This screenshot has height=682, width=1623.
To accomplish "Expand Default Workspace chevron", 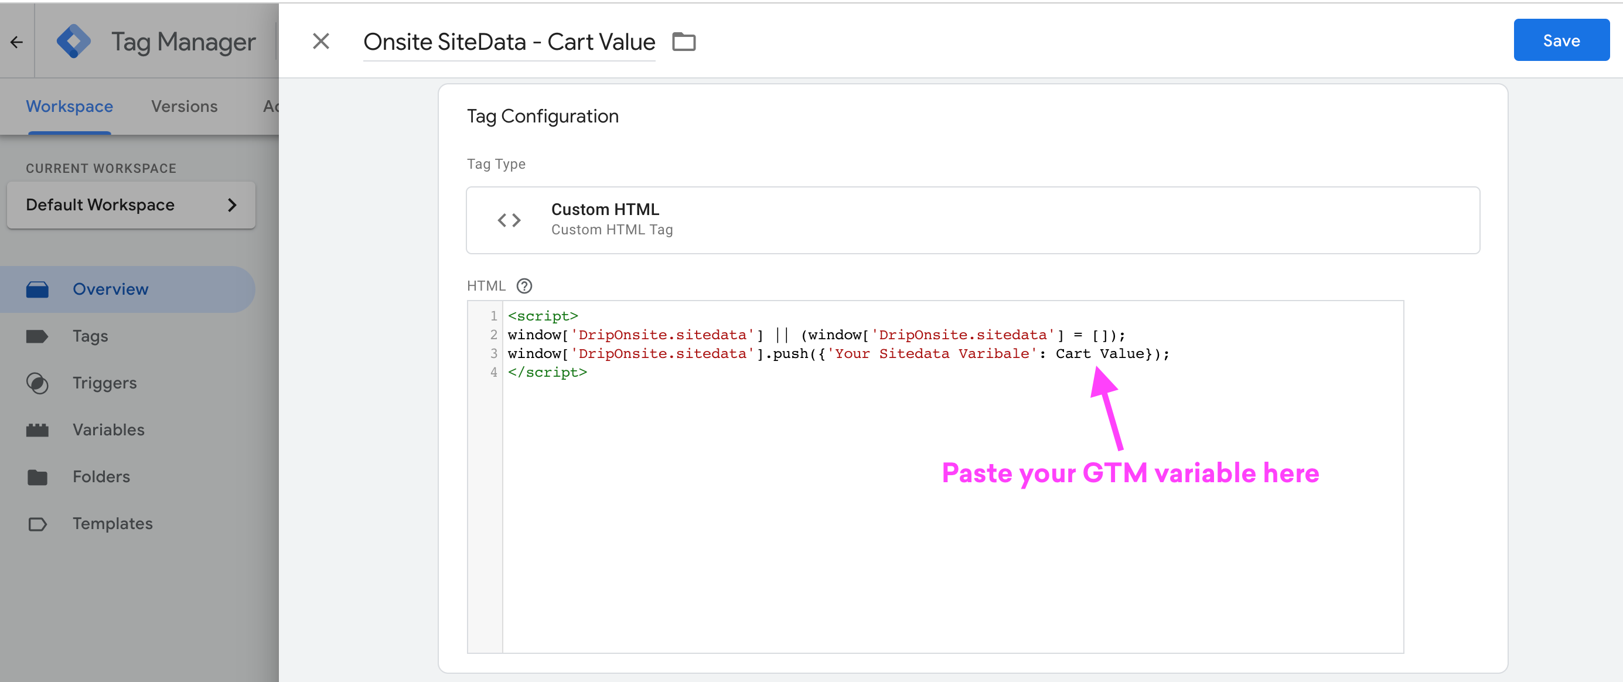I will tap(232, 205).
